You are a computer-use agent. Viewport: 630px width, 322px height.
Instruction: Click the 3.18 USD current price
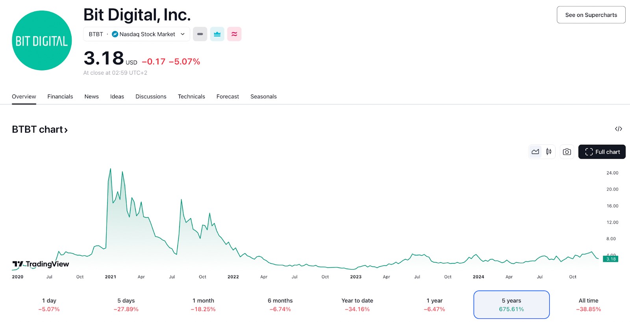tap(110, 58)
